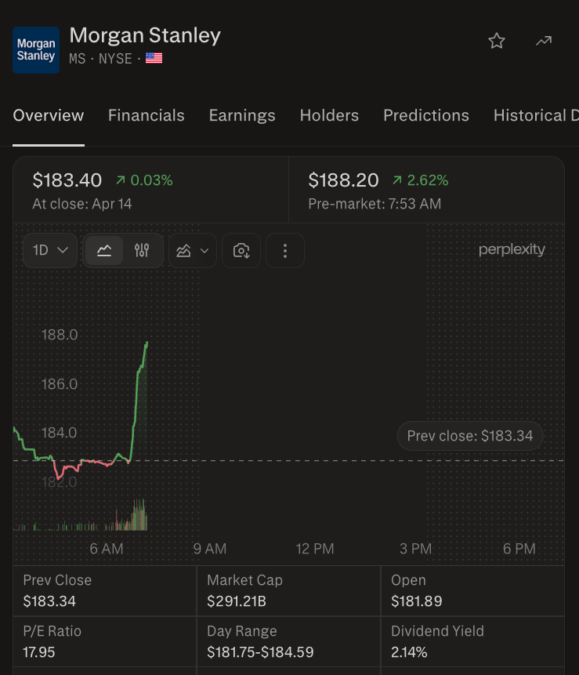
Task: Click the trending arrow icon in the header
Action: tap(544, 41)
